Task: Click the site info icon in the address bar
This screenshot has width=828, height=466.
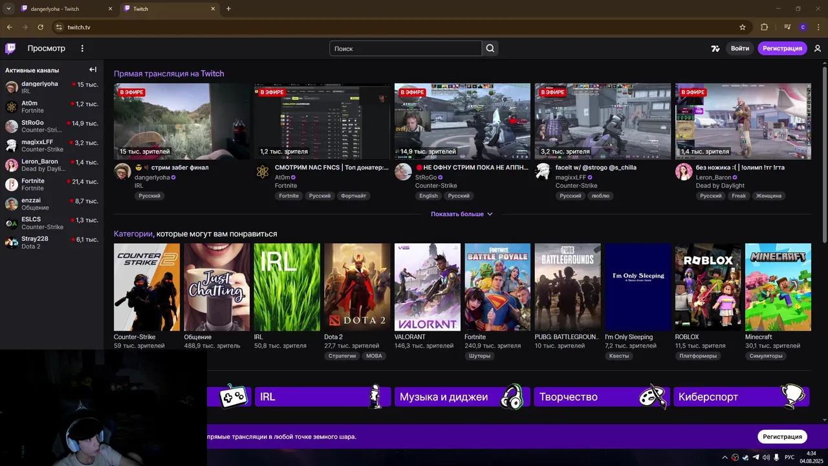Action: click(59, 27)
